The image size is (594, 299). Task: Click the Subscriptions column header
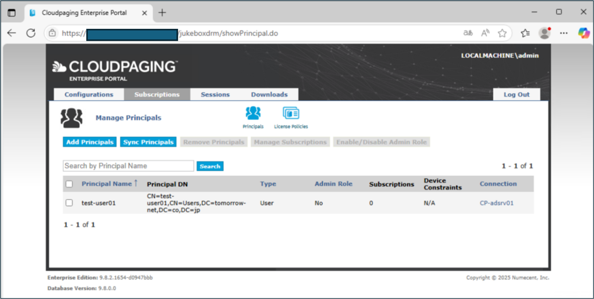click(391, 184)
